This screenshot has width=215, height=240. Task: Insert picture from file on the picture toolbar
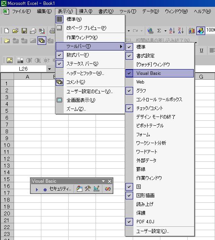pos(9,60)
